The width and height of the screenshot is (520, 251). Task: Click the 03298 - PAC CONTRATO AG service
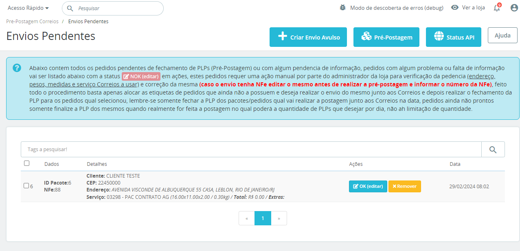click(138, 197)
